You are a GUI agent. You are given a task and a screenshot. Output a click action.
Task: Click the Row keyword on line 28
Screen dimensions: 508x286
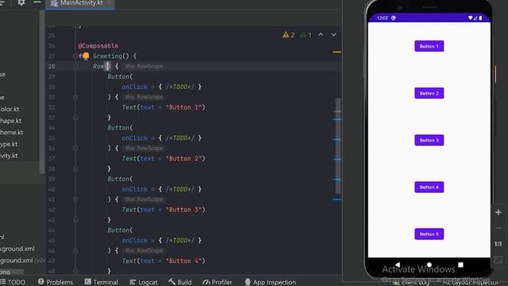pos(98,67)
